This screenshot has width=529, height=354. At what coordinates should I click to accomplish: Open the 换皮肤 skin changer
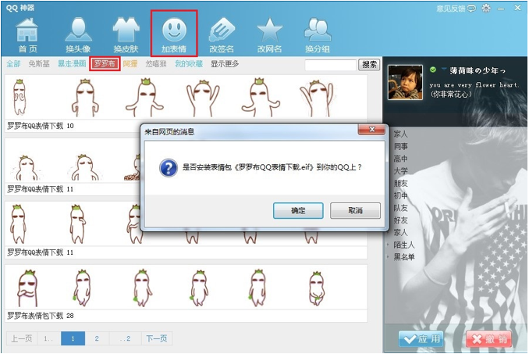(x=126, y=35)
